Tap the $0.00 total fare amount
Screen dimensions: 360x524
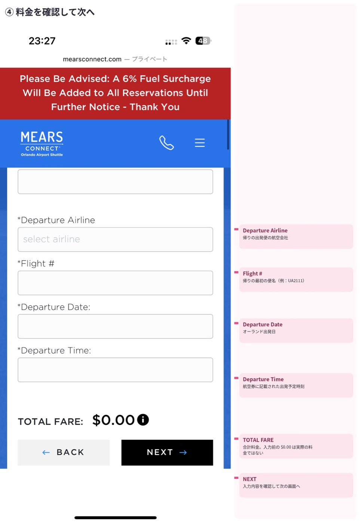113,420
